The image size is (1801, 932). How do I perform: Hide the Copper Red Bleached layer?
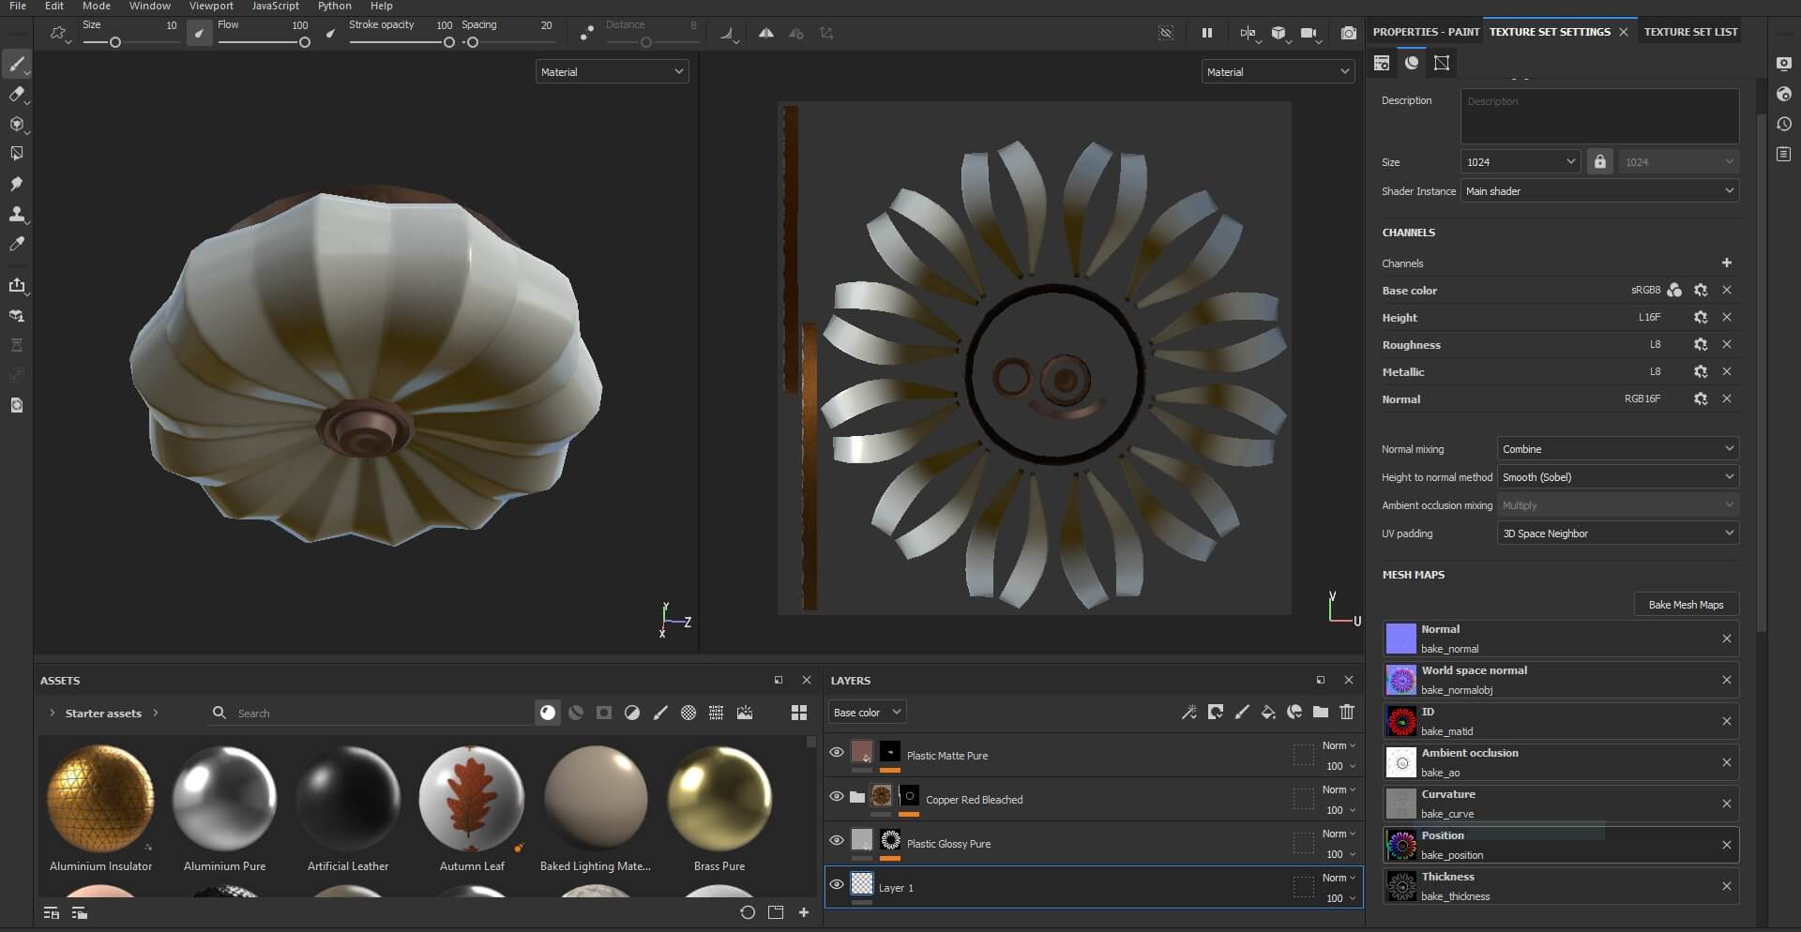(836, 796)
